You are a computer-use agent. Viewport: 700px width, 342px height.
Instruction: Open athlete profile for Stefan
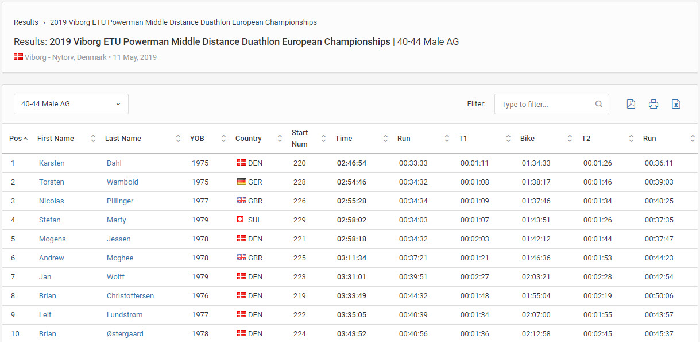pos(50,220)
